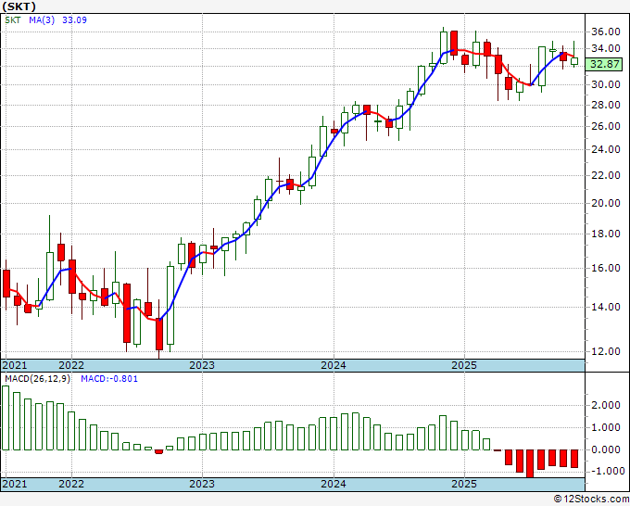Click the (SKT) ticker title
630x506 pixels.
19,6
